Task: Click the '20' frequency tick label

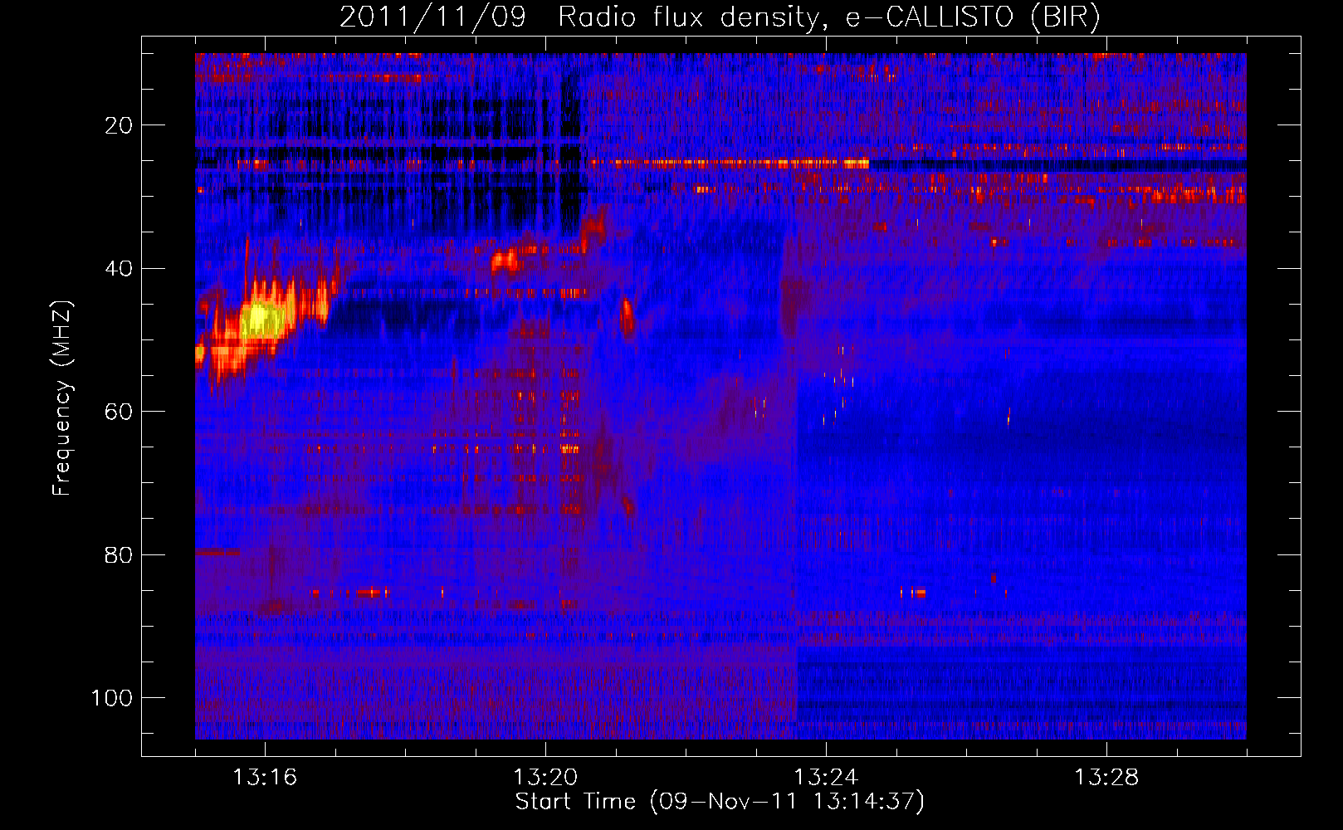Action: pos(120,125)
